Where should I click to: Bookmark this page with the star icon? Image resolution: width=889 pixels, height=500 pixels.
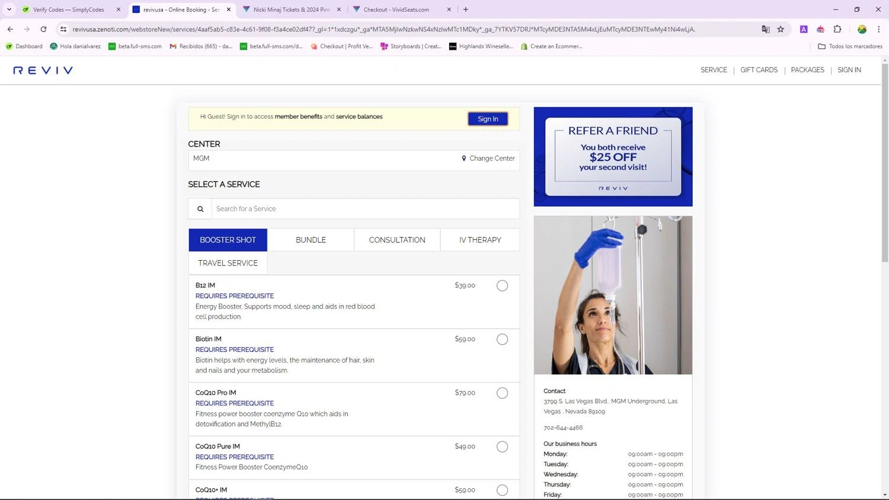(781, 29)
